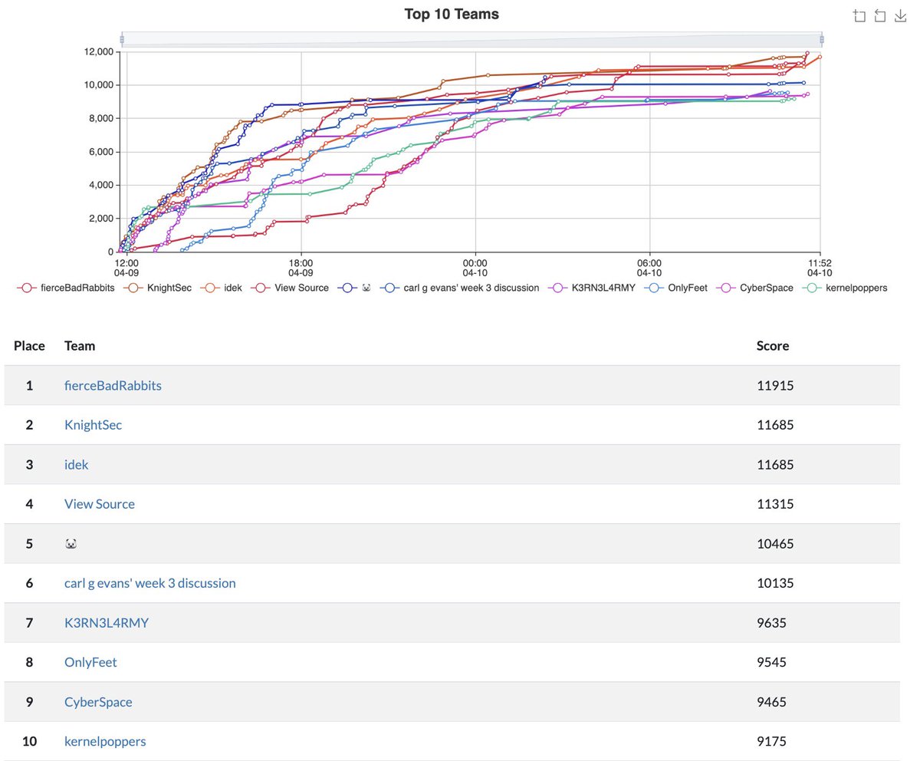Select score 11915 in first row
The height and width of the screenshot is (761, 920).
(x=775, y=385)
